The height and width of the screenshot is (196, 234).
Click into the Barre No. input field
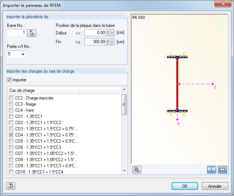tap(16, 33)
